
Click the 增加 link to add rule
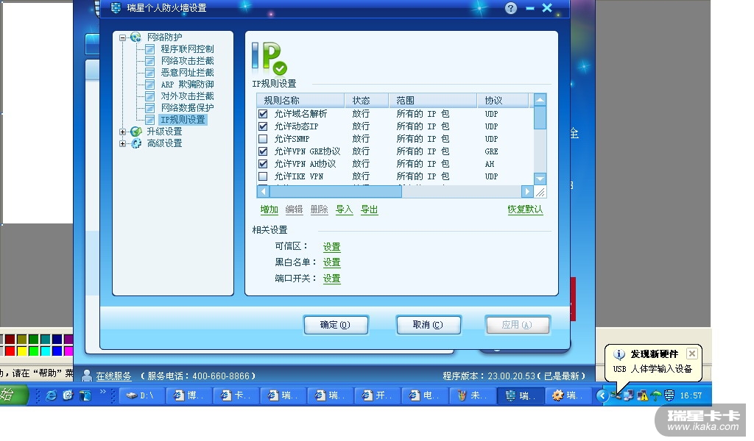point(269,209)
